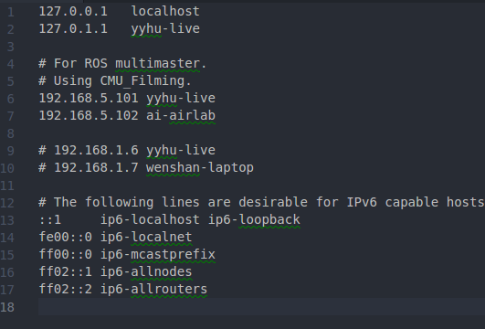Click line number 18 in the gutter
Viewport: 485px width, 329px height.
pos(7,307)
